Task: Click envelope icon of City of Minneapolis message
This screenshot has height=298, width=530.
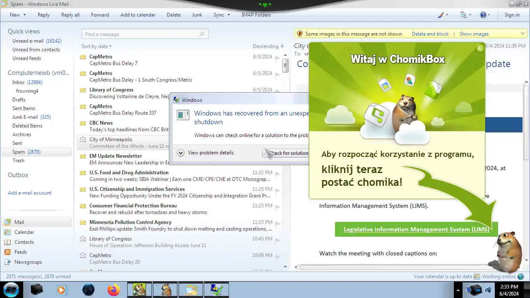Action: point(83,139)
